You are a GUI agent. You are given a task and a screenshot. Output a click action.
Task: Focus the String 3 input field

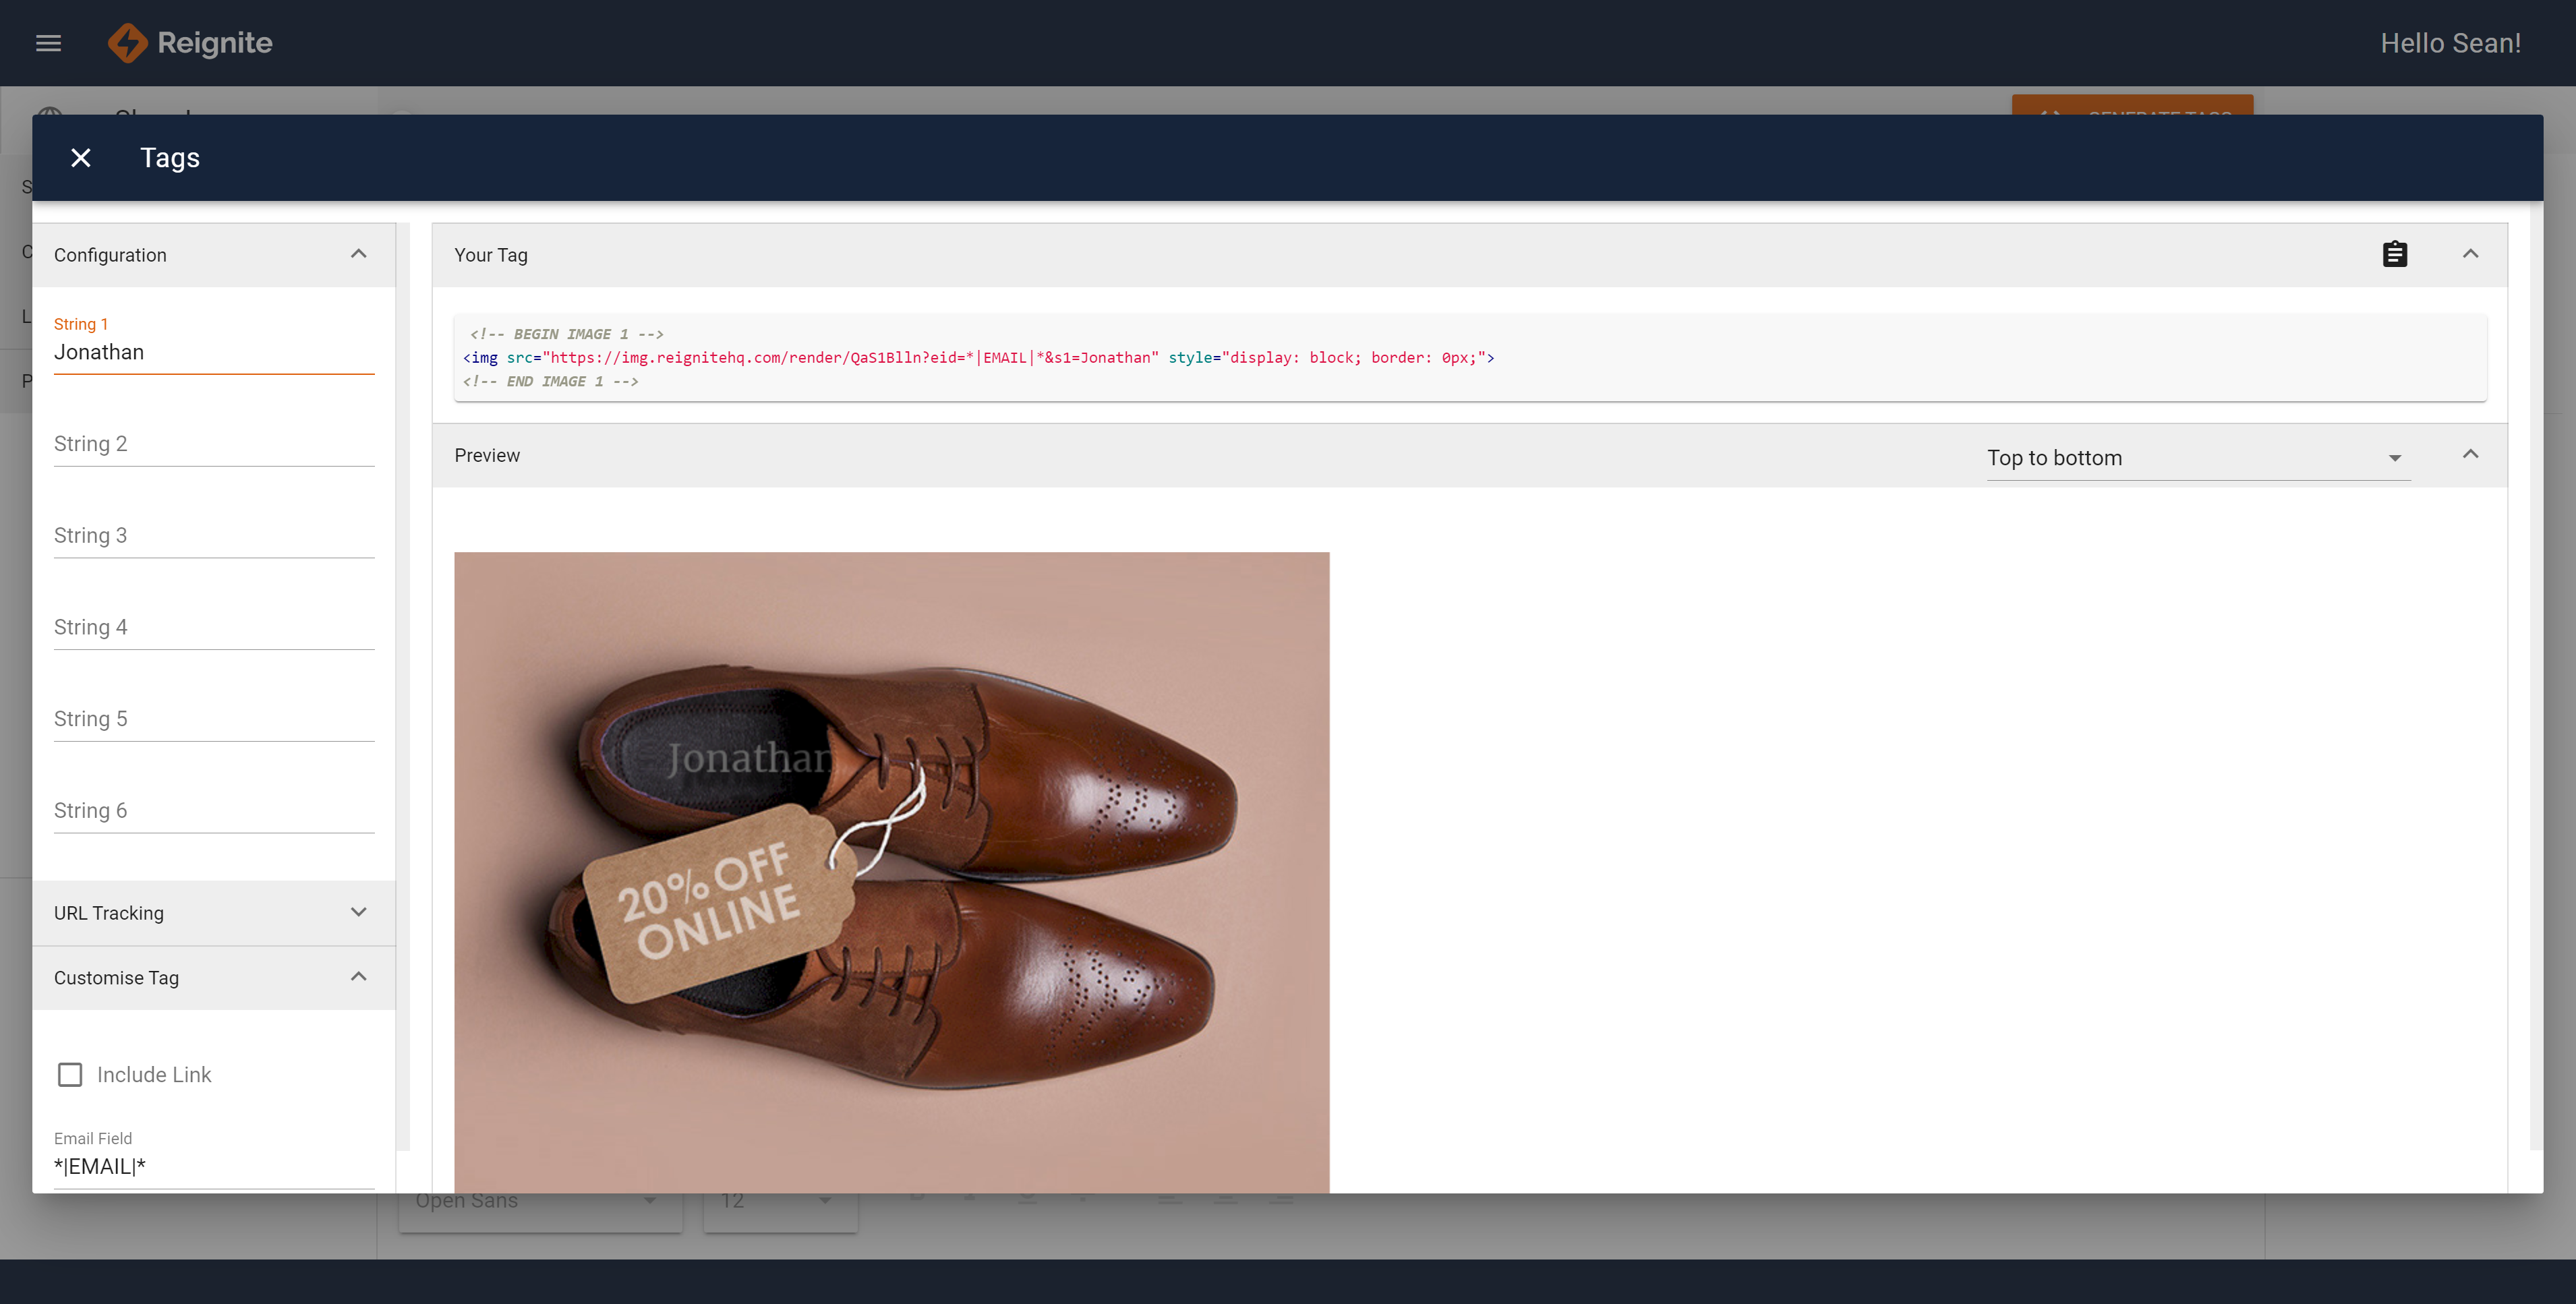213,536
